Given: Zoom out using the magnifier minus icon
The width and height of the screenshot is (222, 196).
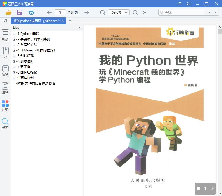Looking at the screenshot, I should tap(102, 12).
